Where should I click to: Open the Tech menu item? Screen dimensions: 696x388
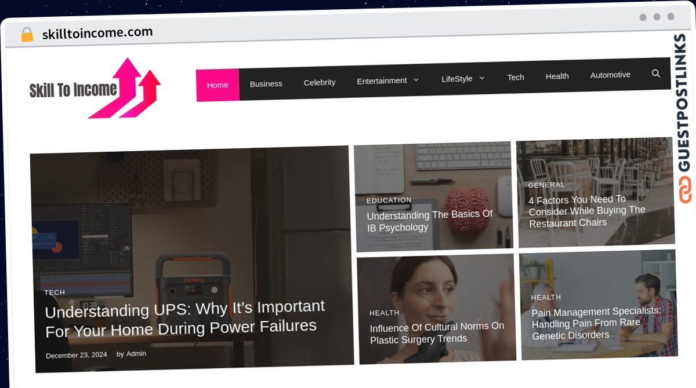[x=516, y=77]
